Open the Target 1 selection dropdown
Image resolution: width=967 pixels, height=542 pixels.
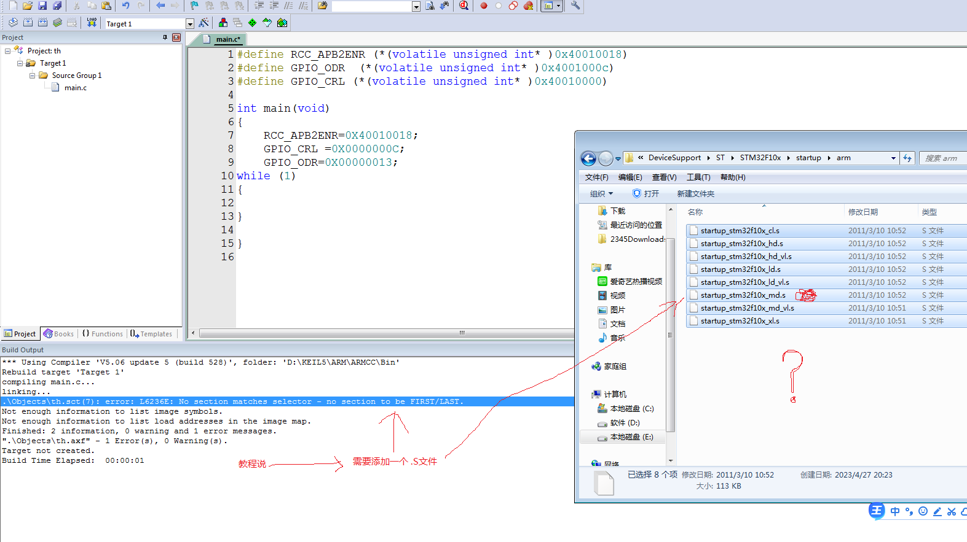coord(189,24)
